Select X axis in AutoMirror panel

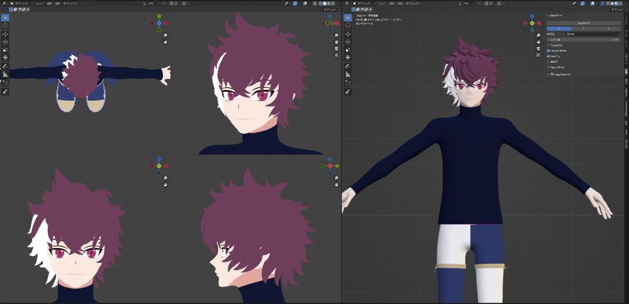click(x=559, y=28)
